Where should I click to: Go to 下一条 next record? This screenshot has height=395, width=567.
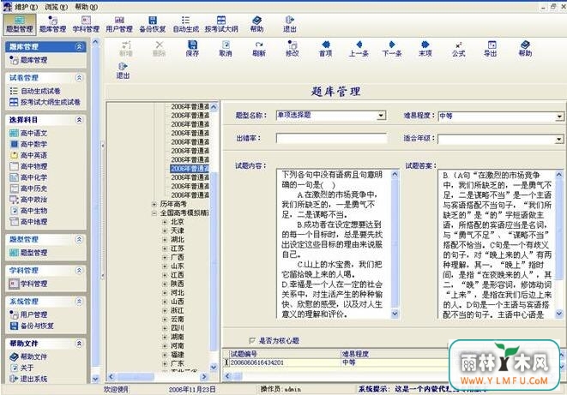[x=392, y=49]
